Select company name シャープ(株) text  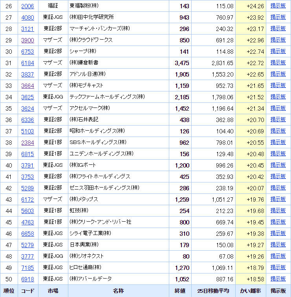pos(83,51)
